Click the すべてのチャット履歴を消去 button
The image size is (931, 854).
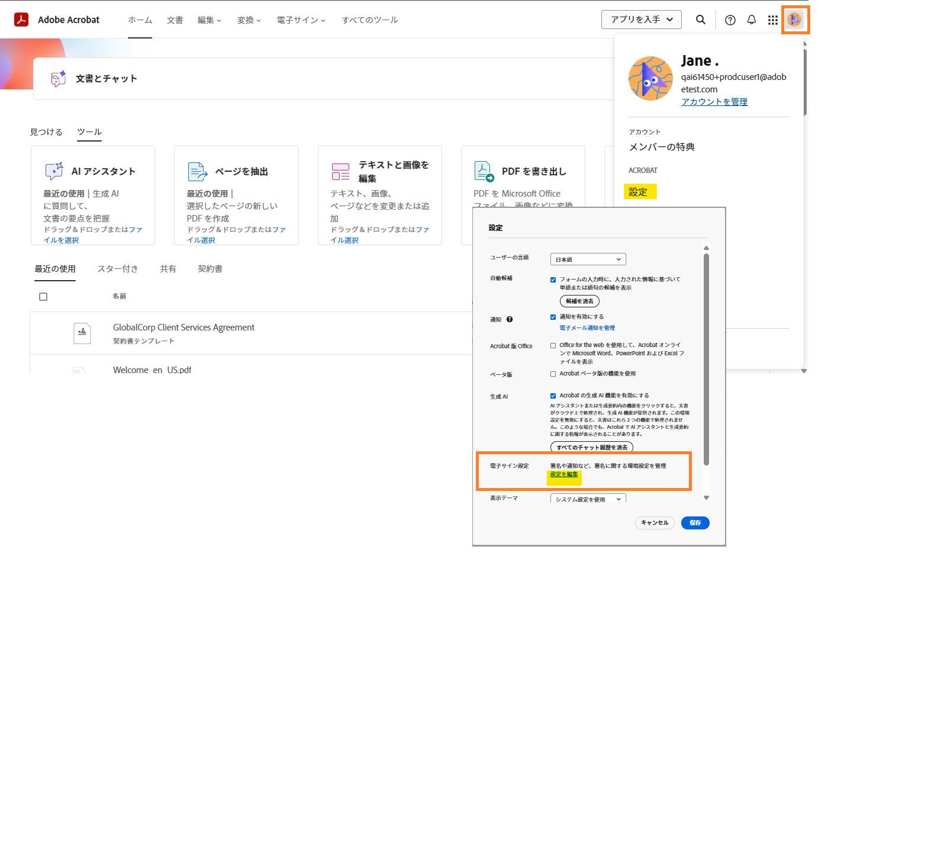point(592,447)
